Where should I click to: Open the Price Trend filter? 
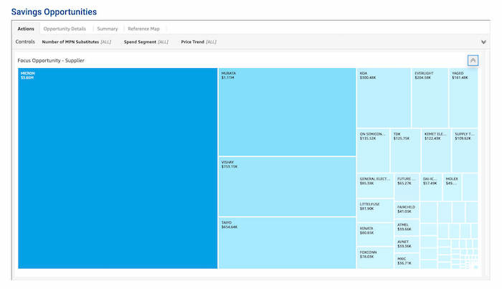[x=198, y=42]
